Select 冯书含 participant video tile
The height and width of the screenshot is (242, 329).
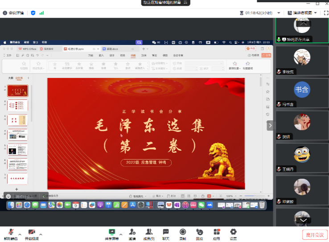pos(302,94)
